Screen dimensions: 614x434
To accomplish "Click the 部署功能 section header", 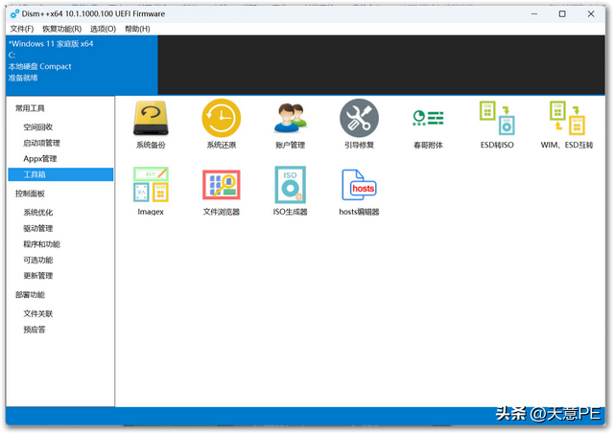I will (30, 295).
